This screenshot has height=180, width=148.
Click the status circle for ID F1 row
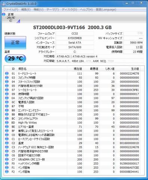7,168
